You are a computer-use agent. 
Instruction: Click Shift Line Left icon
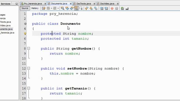tap(102, 8)
